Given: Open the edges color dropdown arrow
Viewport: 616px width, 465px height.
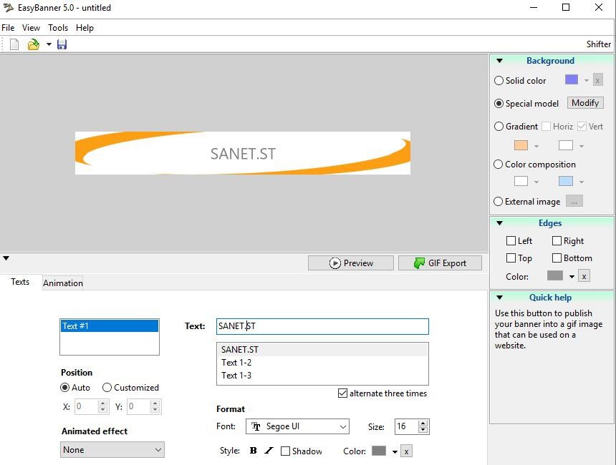Looking at the screenshot, I should coord(572,277).
